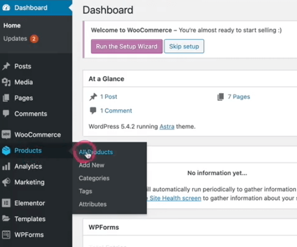Click the Analytics bar chart icon
The width and height of the screenshot is (297, 247).
(6, 166)
